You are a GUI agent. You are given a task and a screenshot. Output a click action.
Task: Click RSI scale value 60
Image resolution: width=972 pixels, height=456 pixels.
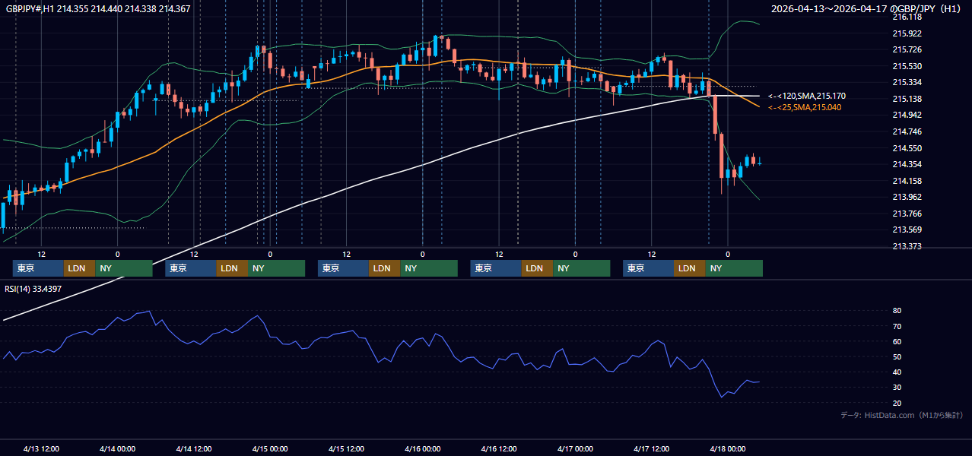pyautogui.click(x=897, y=341)
